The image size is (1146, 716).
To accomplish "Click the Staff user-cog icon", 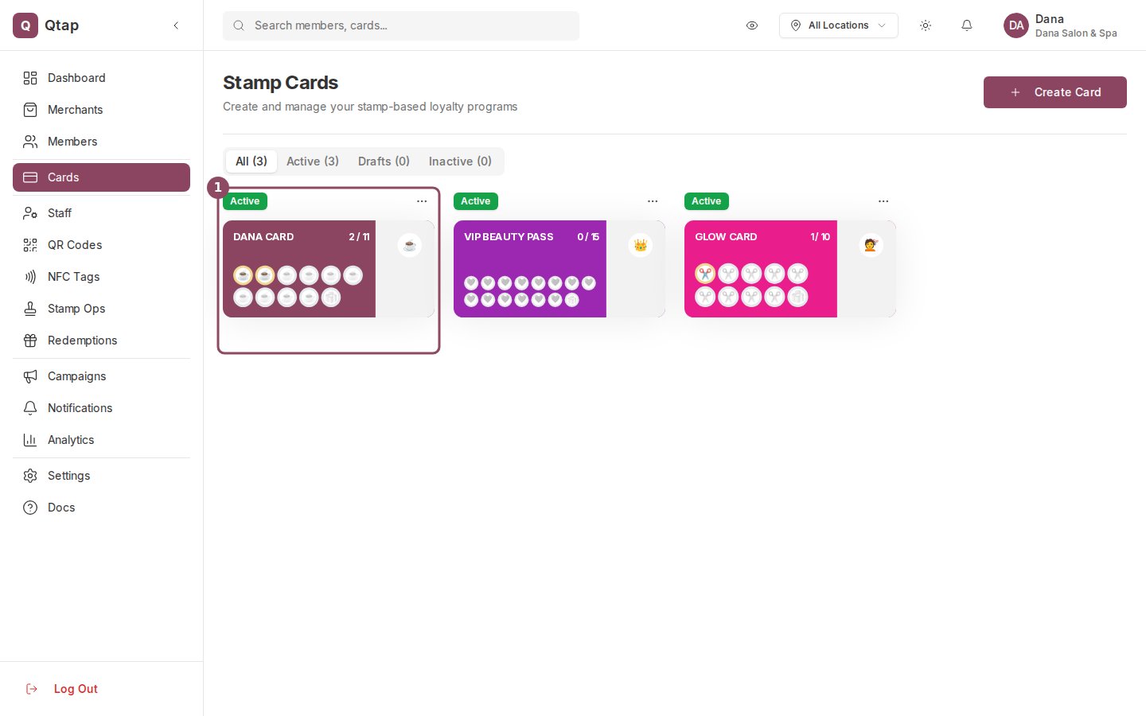I will (x=30, y=213).
